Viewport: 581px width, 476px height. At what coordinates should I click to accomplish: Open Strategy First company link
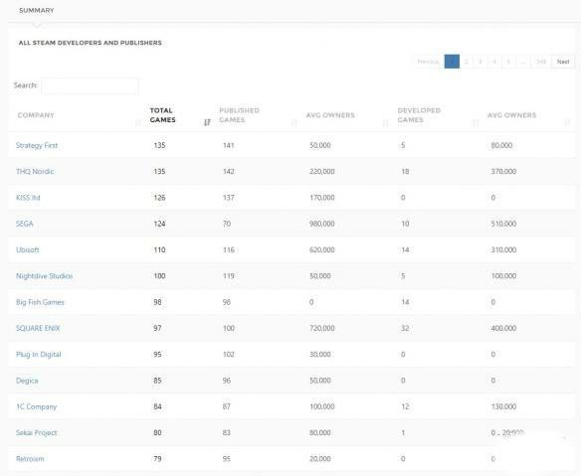(37, 145)
